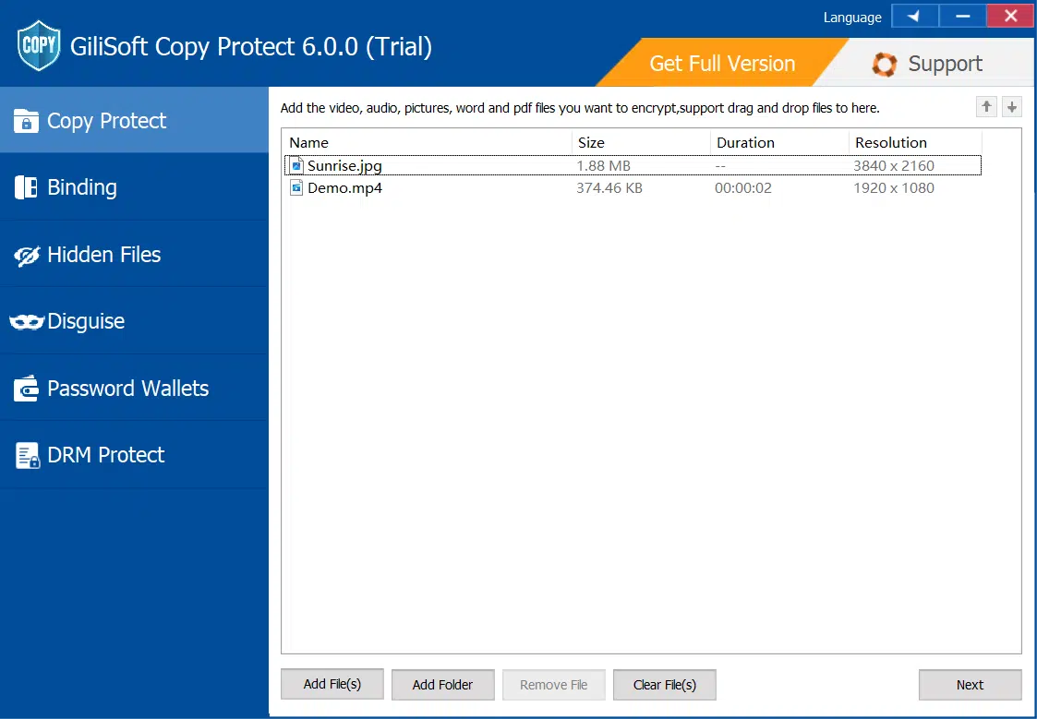Screen dimensions: 1037x719
Task: Click the Binding sidebar icon
Action: point(26,187)
